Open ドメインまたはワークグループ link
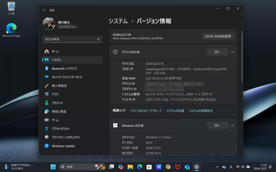 [146, 110]
